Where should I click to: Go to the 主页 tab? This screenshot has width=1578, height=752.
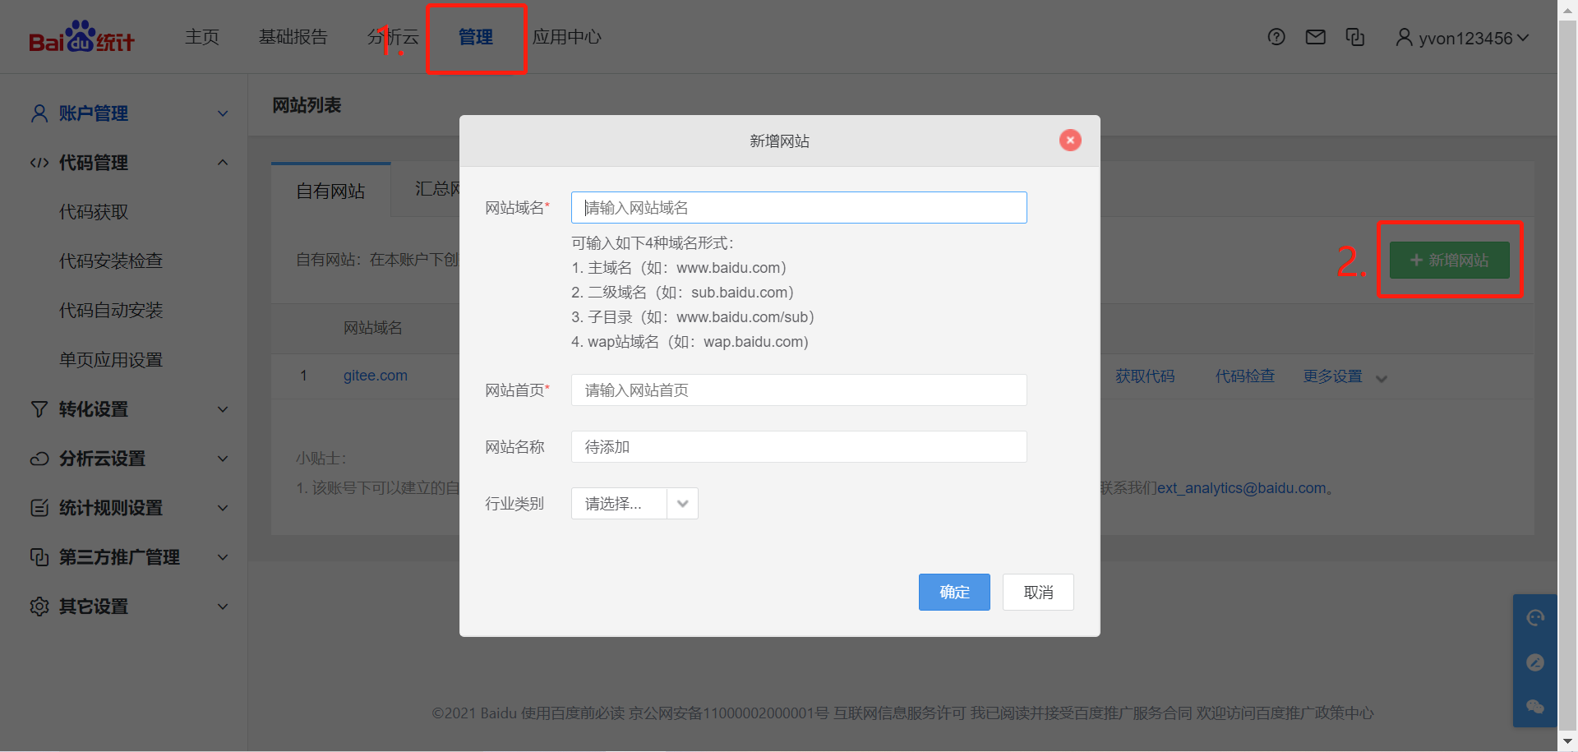(x=202, y=37)
